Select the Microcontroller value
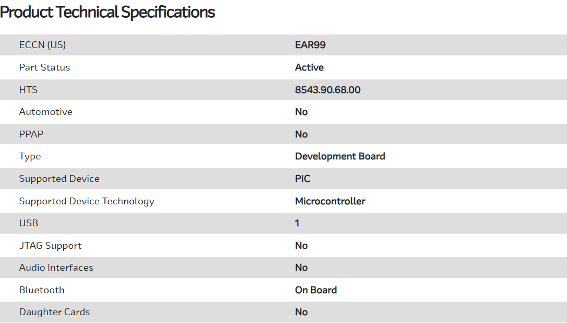The width and height of the screenshot is (567, 323). 330,201
